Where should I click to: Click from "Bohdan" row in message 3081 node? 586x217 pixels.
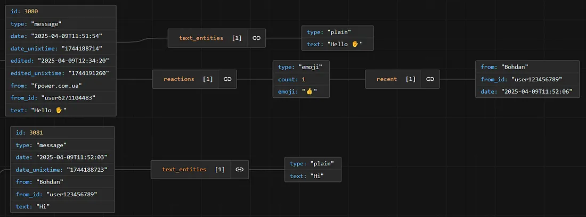click(62, 181)
